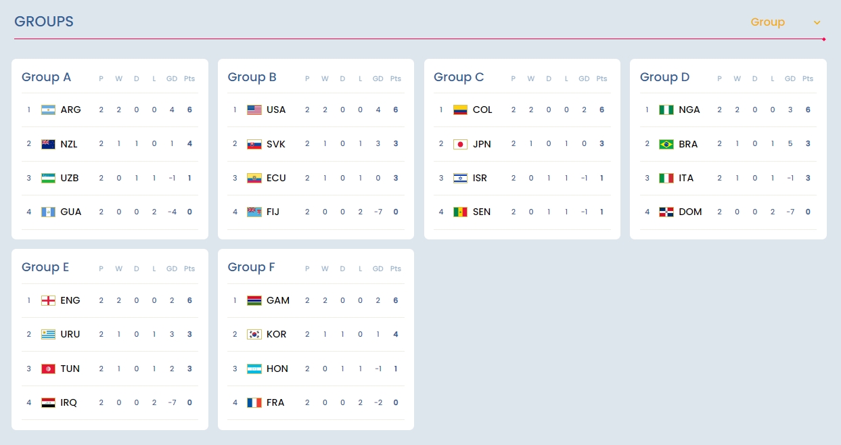
Task: Click the Group A heading
Action: pos(46,77)
